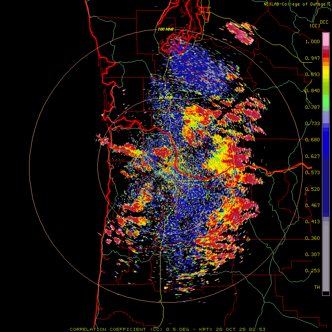Image resolution: width=332 pixels, height=332 pixels.
Task: Click the TH threshold label on the scale
Action: 317,287
